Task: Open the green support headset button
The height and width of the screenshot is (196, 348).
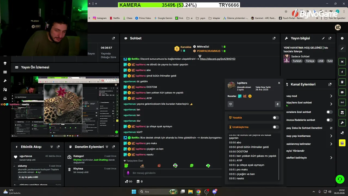Action: click(340, 179)
